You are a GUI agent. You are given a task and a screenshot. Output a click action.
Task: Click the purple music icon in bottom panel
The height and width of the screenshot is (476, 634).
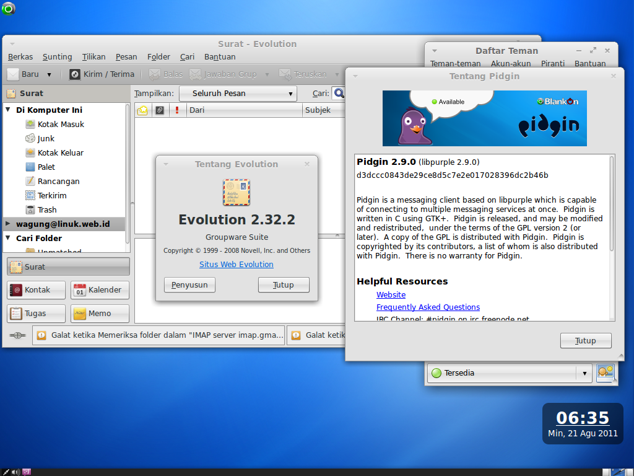(x=26, y=472)
